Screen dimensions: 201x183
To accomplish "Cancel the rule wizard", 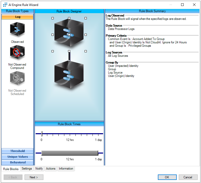I will tap(188, 177).
